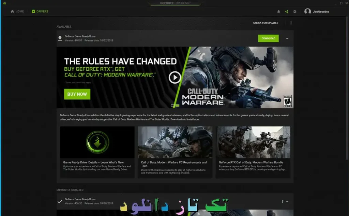Viewport: 349px width, 216px height.
Task: Click 'Terms and conditions apply' banner text
Action: [78, 82]
